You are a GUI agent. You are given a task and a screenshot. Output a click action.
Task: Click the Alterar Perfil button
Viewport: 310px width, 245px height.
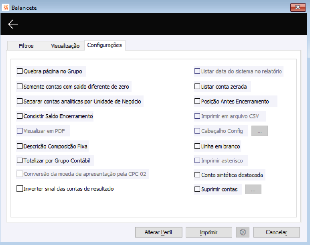click(x=158, y=232)
